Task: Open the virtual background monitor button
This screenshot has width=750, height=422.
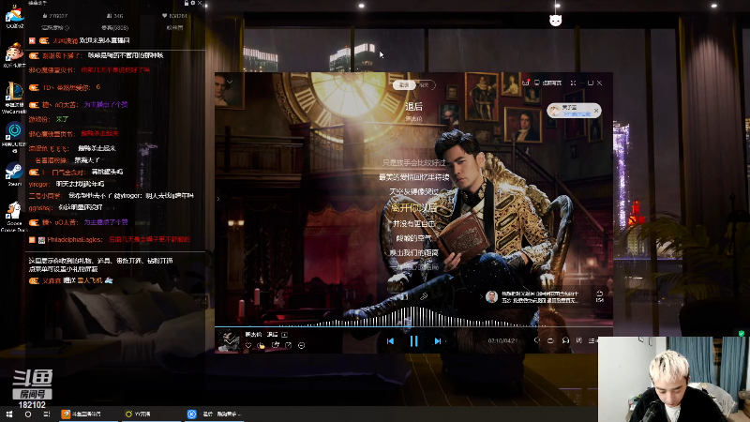Action: [x=547, y=83]
